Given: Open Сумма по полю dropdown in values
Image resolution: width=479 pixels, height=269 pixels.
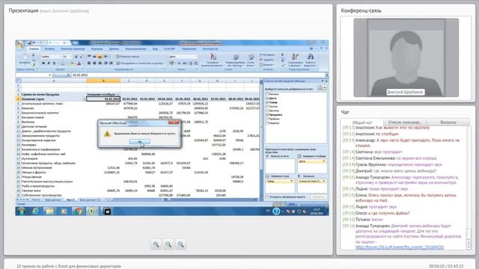Looking at the screenshot, I should click(323, 181).
